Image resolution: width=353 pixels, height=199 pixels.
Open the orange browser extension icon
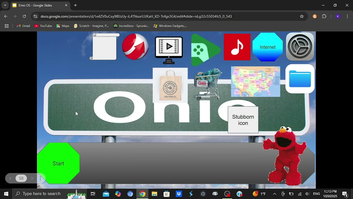point(315,16)
